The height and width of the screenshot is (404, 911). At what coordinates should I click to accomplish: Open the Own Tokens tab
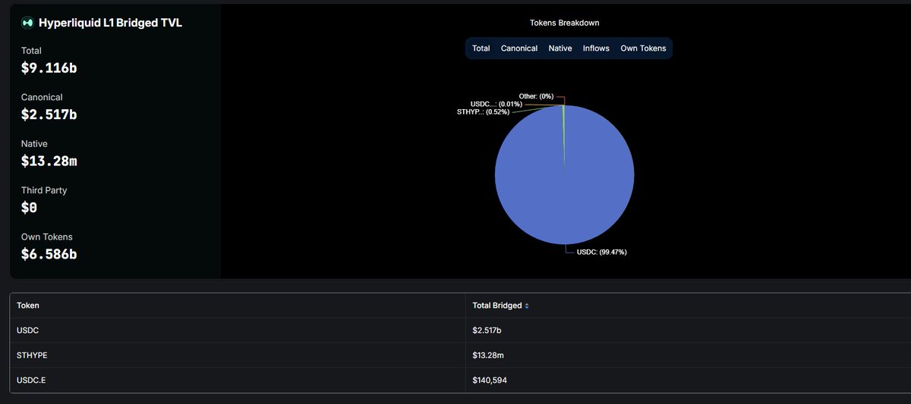point(643,49)
